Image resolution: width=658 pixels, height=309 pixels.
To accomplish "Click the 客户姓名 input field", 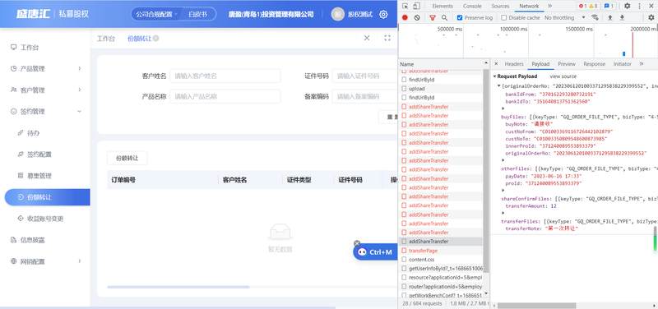I will [225, 76].
